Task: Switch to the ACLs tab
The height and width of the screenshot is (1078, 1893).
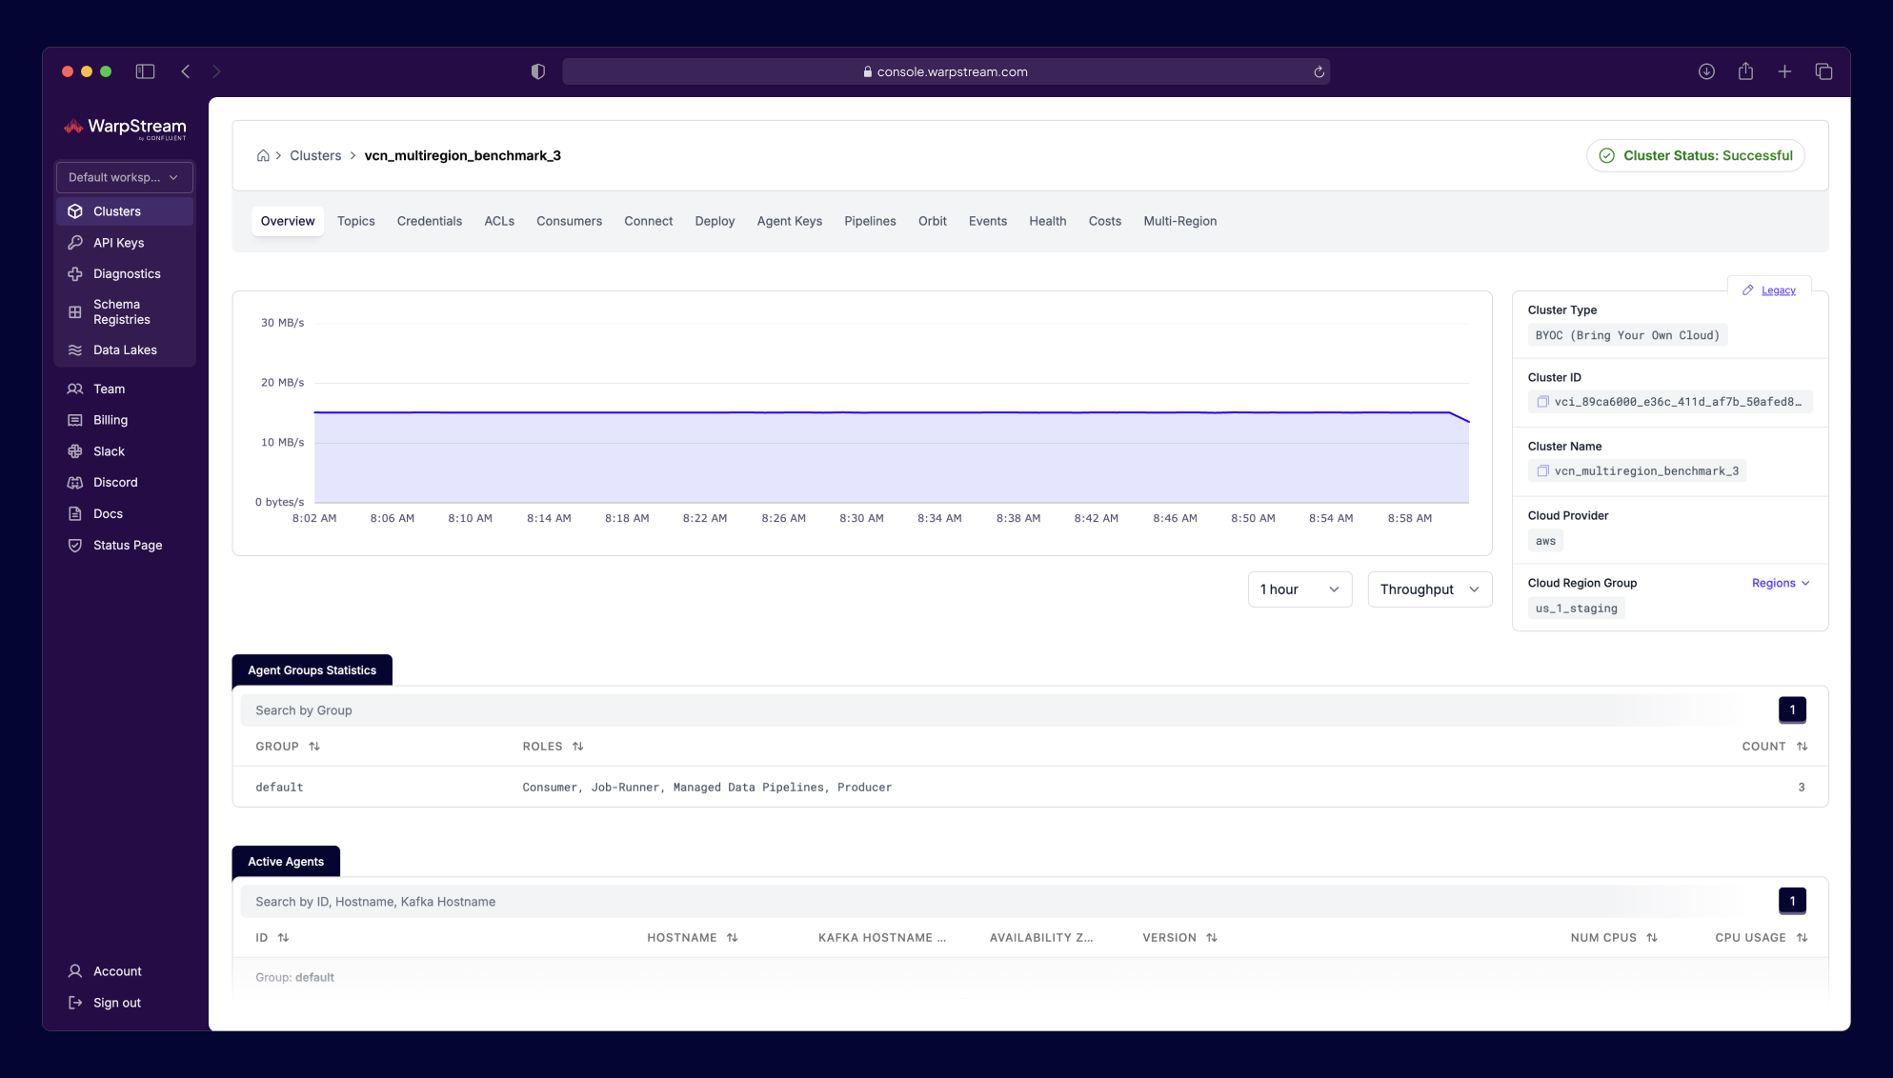Action: click(499, 221)
